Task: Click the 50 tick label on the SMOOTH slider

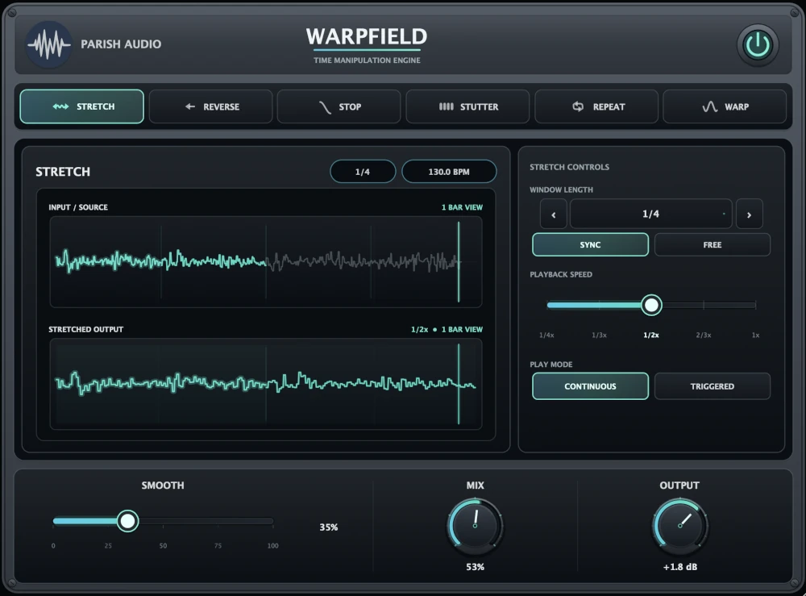Action: click(163, 546)
